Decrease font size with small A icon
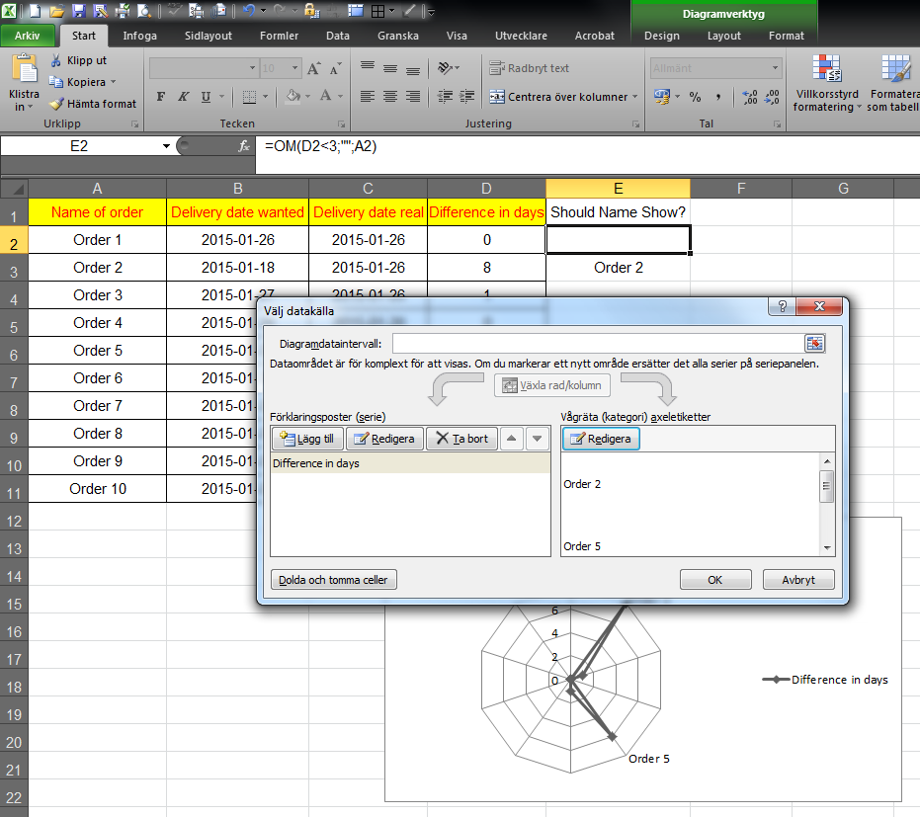The height and width of the screenshot is (817, 920). (336, 68)
